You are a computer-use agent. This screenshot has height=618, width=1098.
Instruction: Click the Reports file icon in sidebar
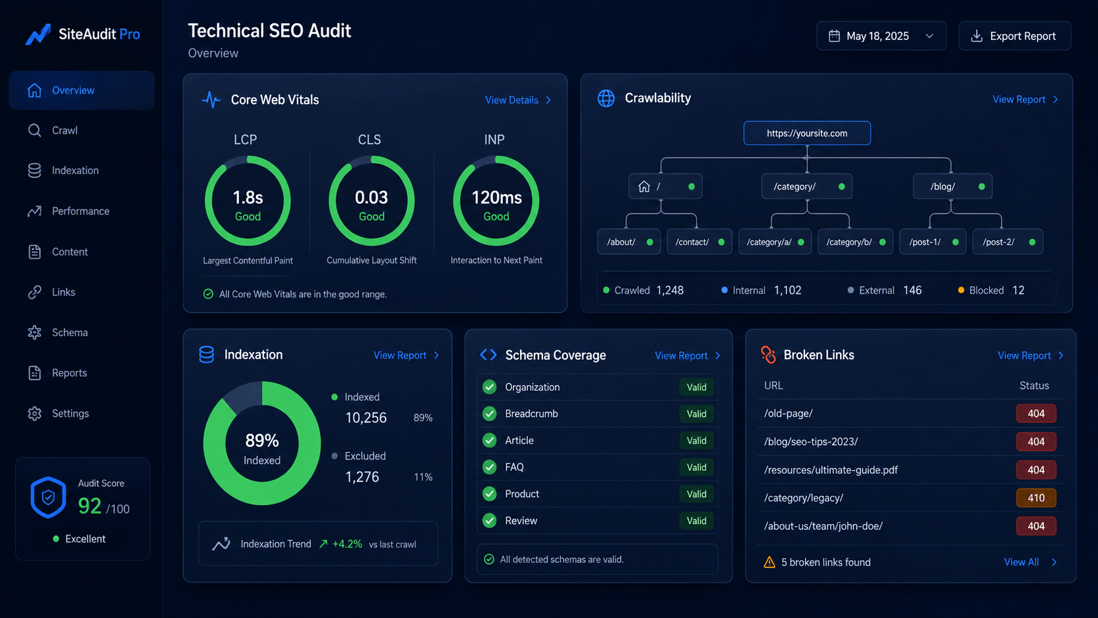tap(35, 373)
